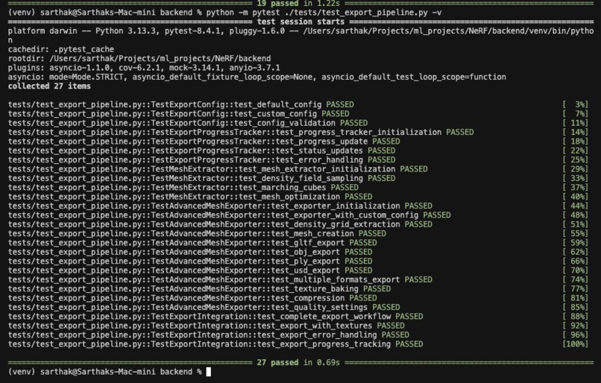
Task: Click the [ 51%] progress indicator
Action: 575,224
